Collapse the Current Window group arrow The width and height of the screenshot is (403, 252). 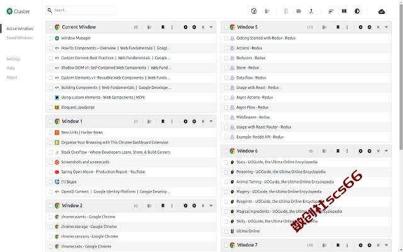[x=211, y=27]
